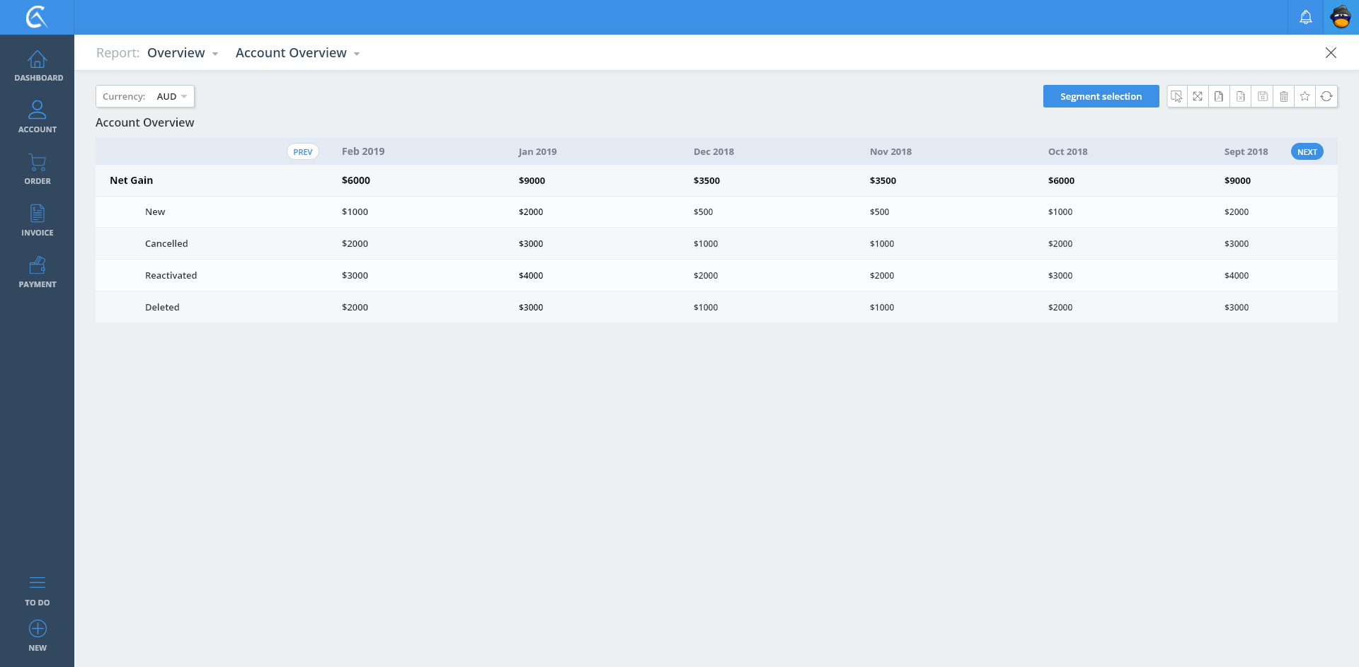The width and height of the screenshot is (1359, 667).
Task: Mark report as favorite with star
Action: coord(1305,96)
